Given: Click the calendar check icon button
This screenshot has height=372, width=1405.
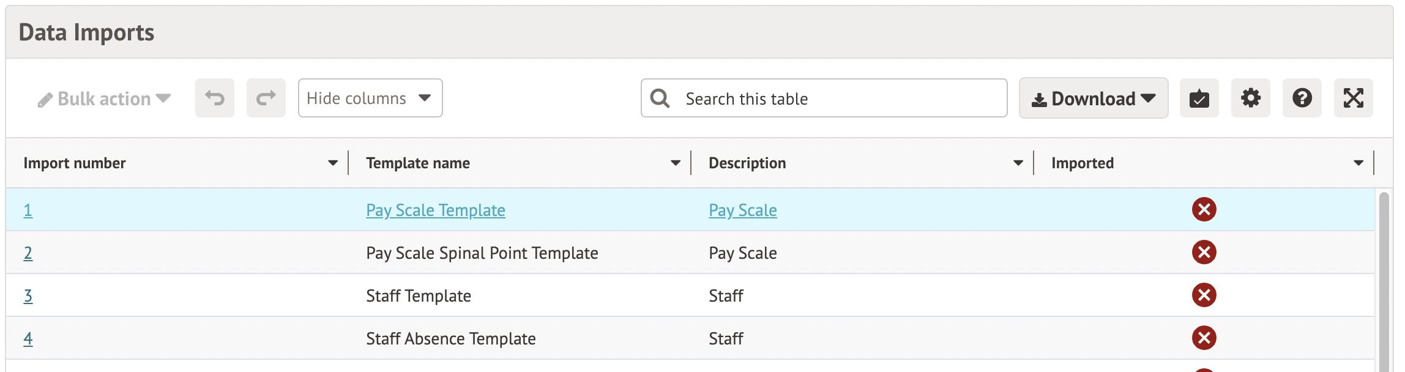Looking at the screenshot, I should (x=1199, y=98).
